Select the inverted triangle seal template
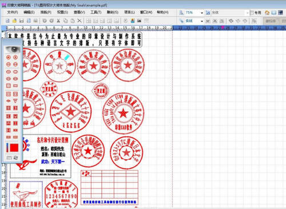Image resolution: width=286 pixels, height=209 pixels. pyautogui.click(x=15, y=101)
